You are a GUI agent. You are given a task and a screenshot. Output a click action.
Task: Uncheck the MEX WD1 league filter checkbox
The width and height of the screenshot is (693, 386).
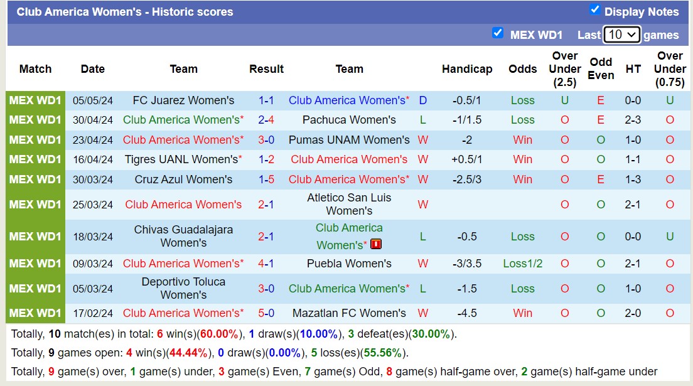[x=498, y=33]
